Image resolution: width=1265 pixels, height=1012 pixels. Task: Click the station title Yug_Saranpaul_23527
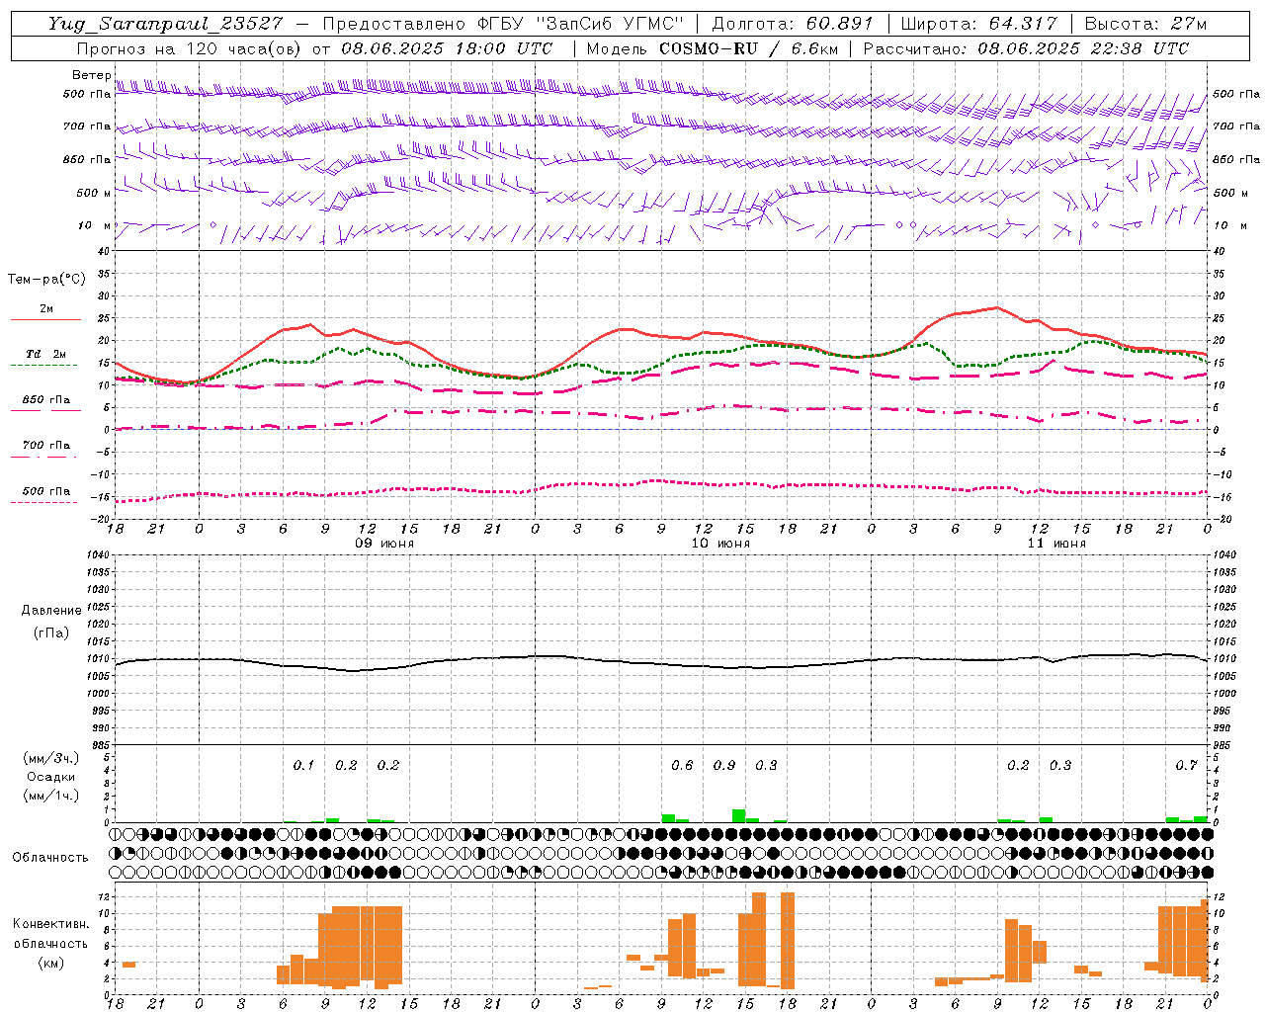point(165,24)
